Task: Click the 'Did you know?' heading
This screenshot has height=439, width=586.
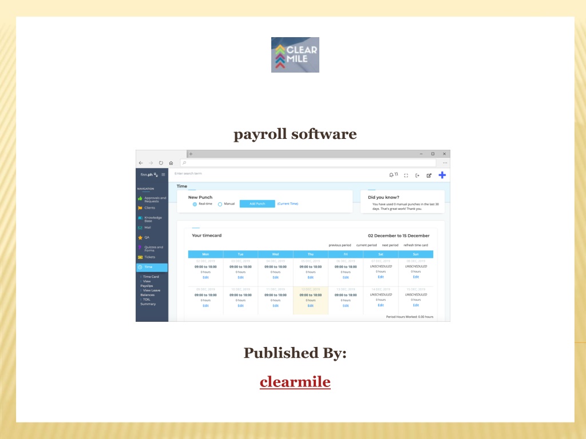Action: click(x=383, y=197)
